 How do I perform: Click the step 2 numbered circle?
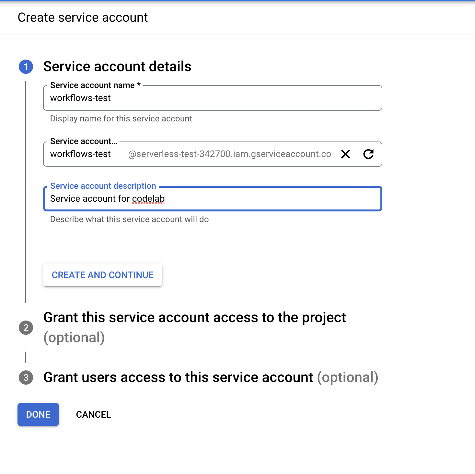[x=26, y=328]
